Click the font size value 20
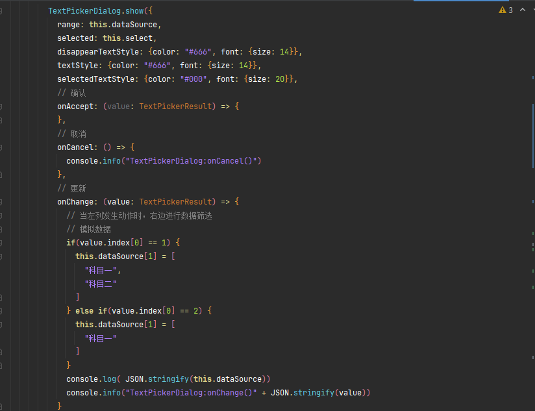 pyautogui.click(x=280, y=79)
